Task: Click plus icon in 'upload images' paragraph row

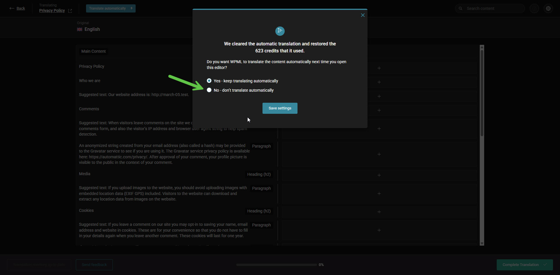Action: point(379,194)
